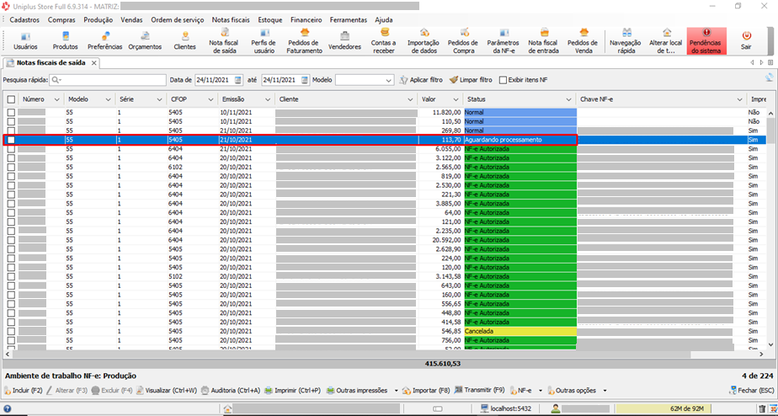Image resolution: width=778 pixels, height=416 pixels.
Task: Click the help icon in status bar
Action: click(x=8, y=409)
